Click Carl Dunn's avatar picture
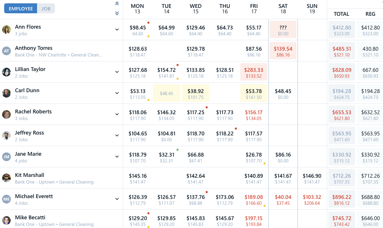This screenshot has width=383, height=228. pos(6,93)
